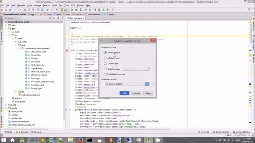Viewport: 255px width, 143px height.
Task: Click the Open folder toolbar icon
Action: [2, 10]
